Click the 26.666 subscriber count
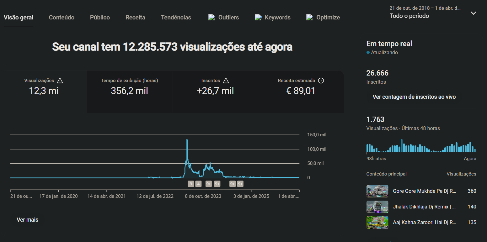 coord(377,73)
